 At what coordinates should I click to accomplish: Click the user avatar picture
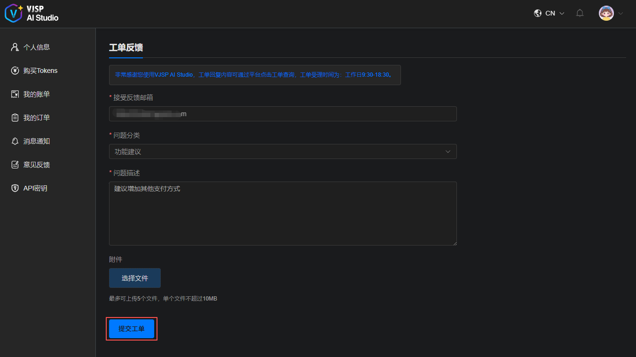(x=606, y=13)
